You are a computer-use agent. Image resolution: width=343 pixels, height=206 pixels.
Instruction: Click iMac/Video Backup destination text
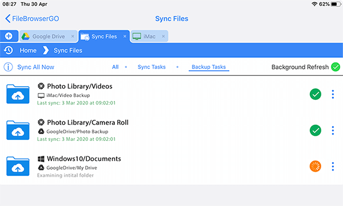tap(68, 95)
